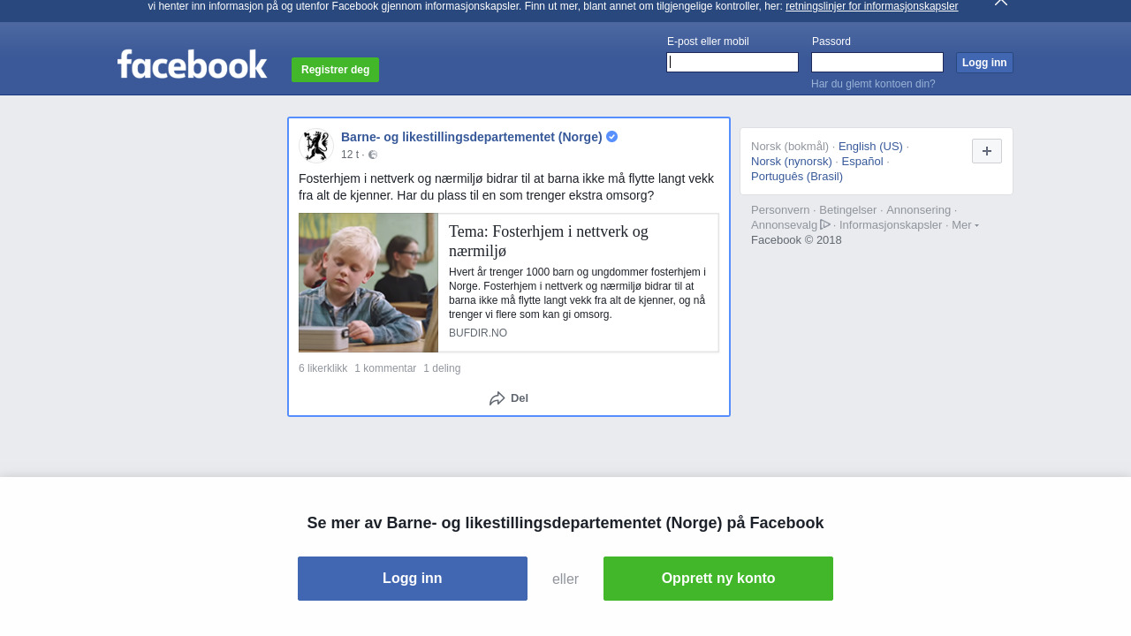Open the ministry's coat-of-arms profile picture
Image resolution: width=1131 pixels, height=636 pixels.
pos(315,146)
